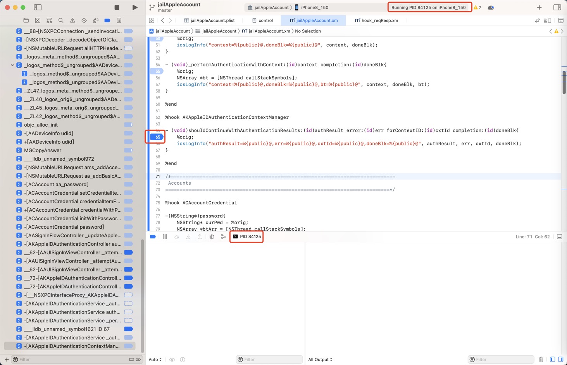Go forward in editor history
The image size is (567, 365).
170,21
